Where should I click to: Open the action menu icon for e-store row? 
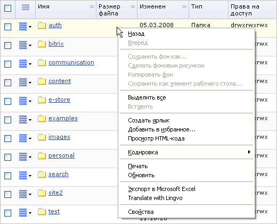[25, 101]
